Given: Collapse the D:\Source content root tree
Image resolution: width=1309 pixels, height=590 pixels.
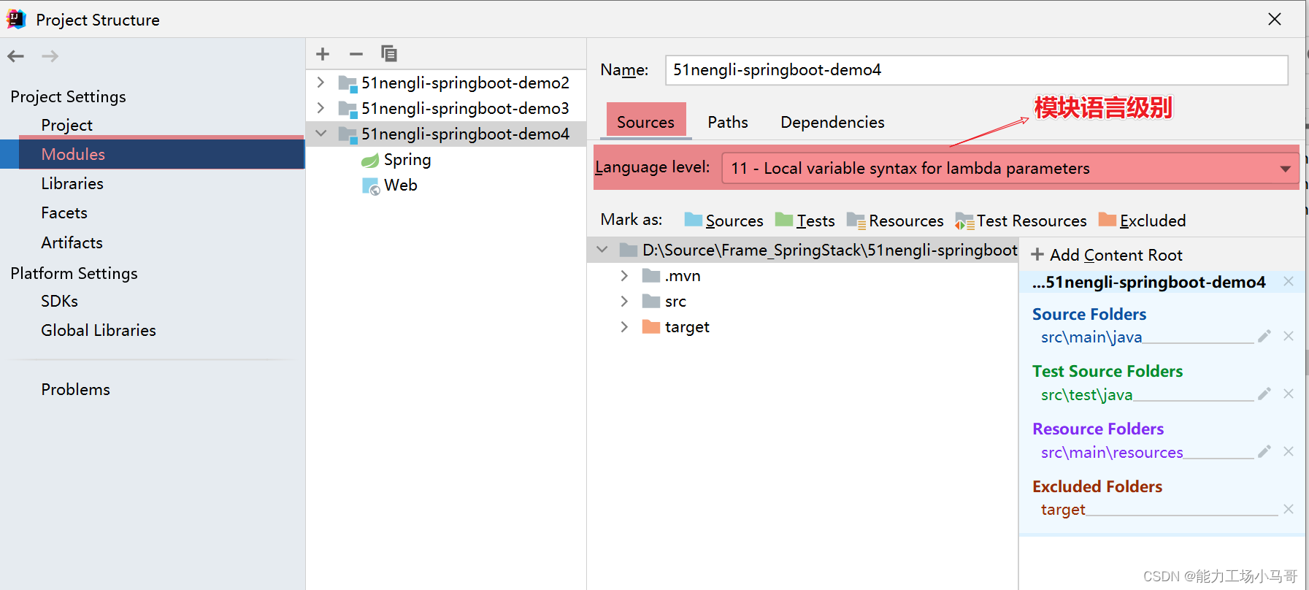Looking at the screenshot, I should click(602, 250).
